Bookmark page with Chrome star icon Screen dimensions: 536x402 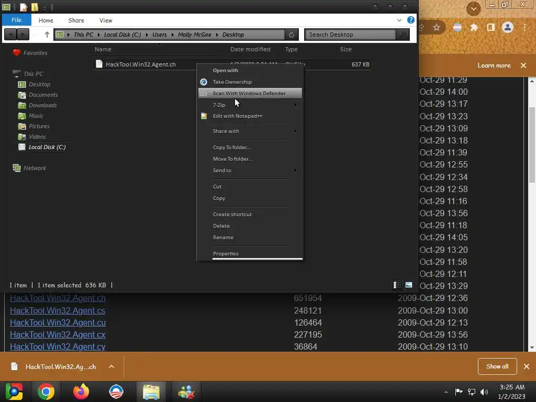pos(437,27)
